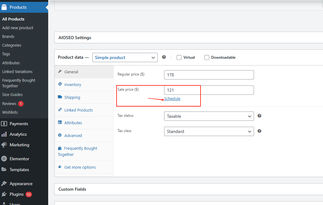
Task: Open the Shipping product data tab
Action: pos(72,97)
